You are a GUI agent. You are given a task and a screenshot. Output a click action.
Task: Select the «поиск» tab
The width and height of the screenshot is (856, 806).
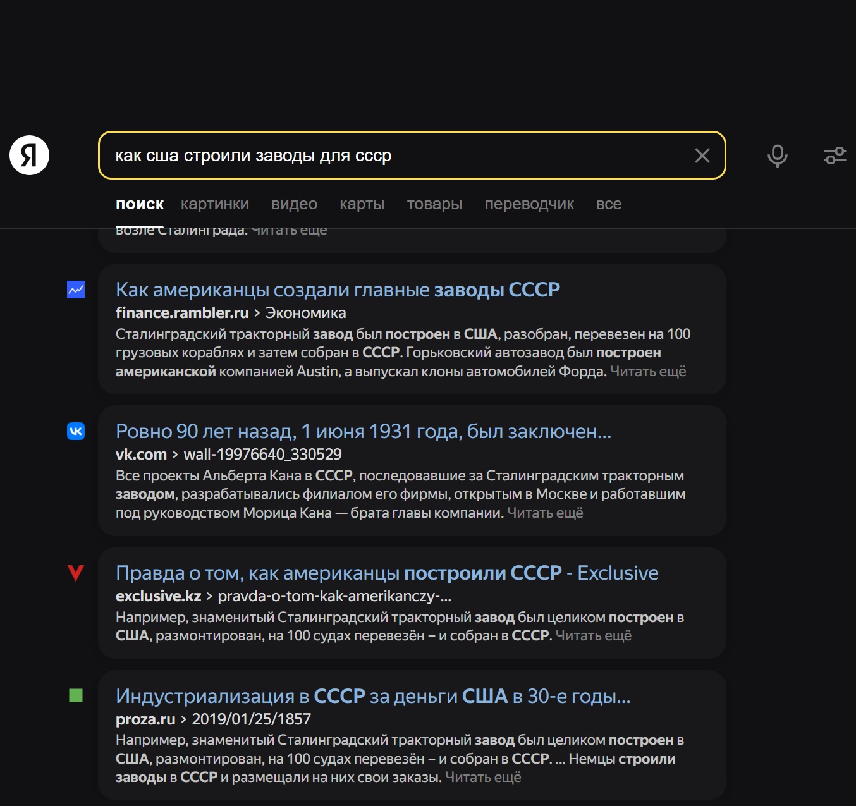140,204
